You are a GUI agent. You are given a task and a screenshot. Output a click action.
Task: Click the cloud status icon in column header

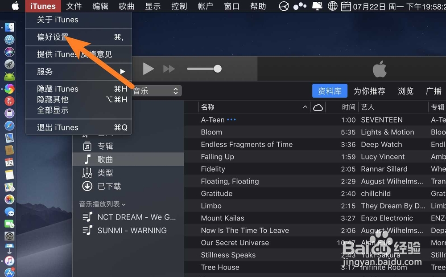317,107
